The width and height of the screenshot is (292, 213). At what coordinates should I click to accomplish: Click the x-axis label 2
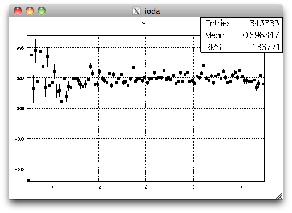click(x=193, y=187)
